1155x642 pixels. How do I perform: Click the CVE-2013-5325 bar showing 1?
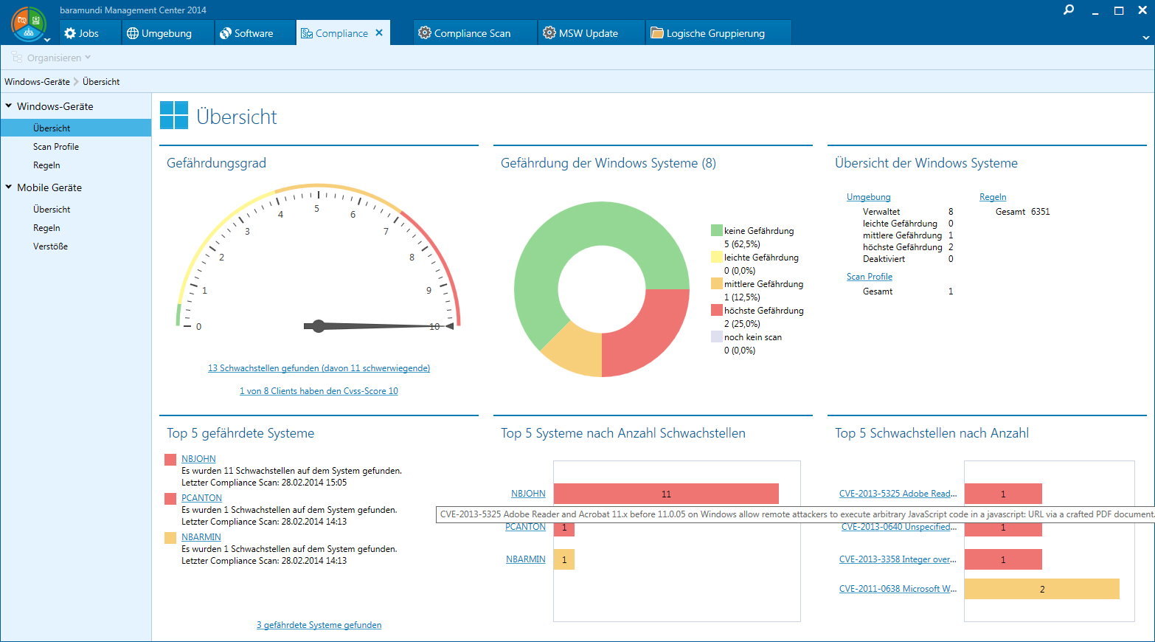pyautogui.click(x=1003, y=494)
